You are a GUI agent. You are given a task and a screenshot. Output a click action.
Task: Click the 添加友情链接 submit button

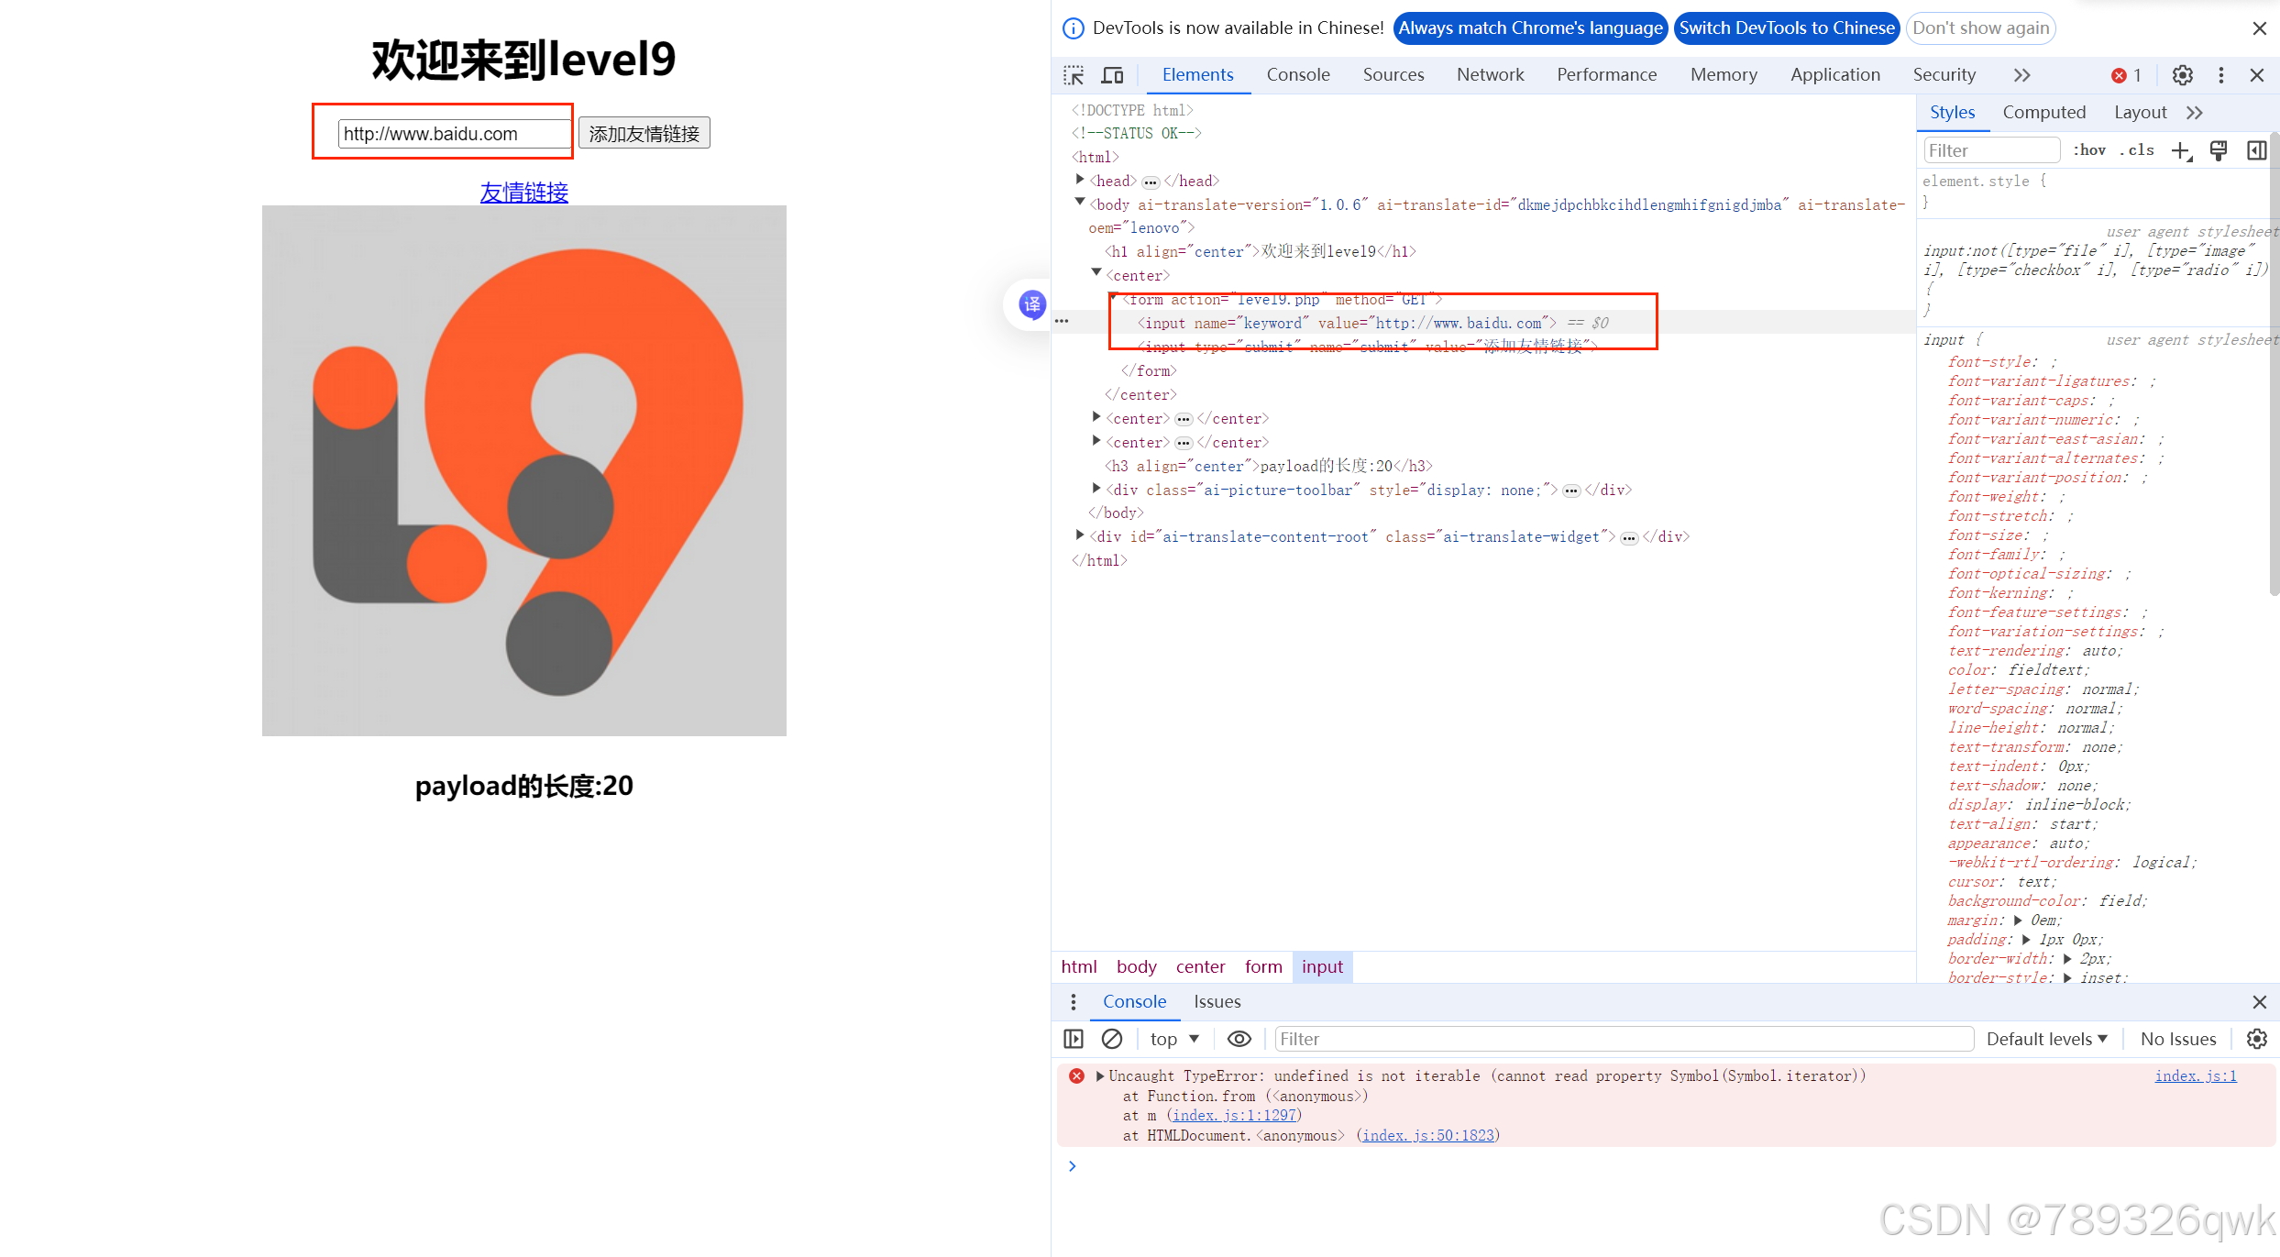pyautogui.click(x=644, y=134)
